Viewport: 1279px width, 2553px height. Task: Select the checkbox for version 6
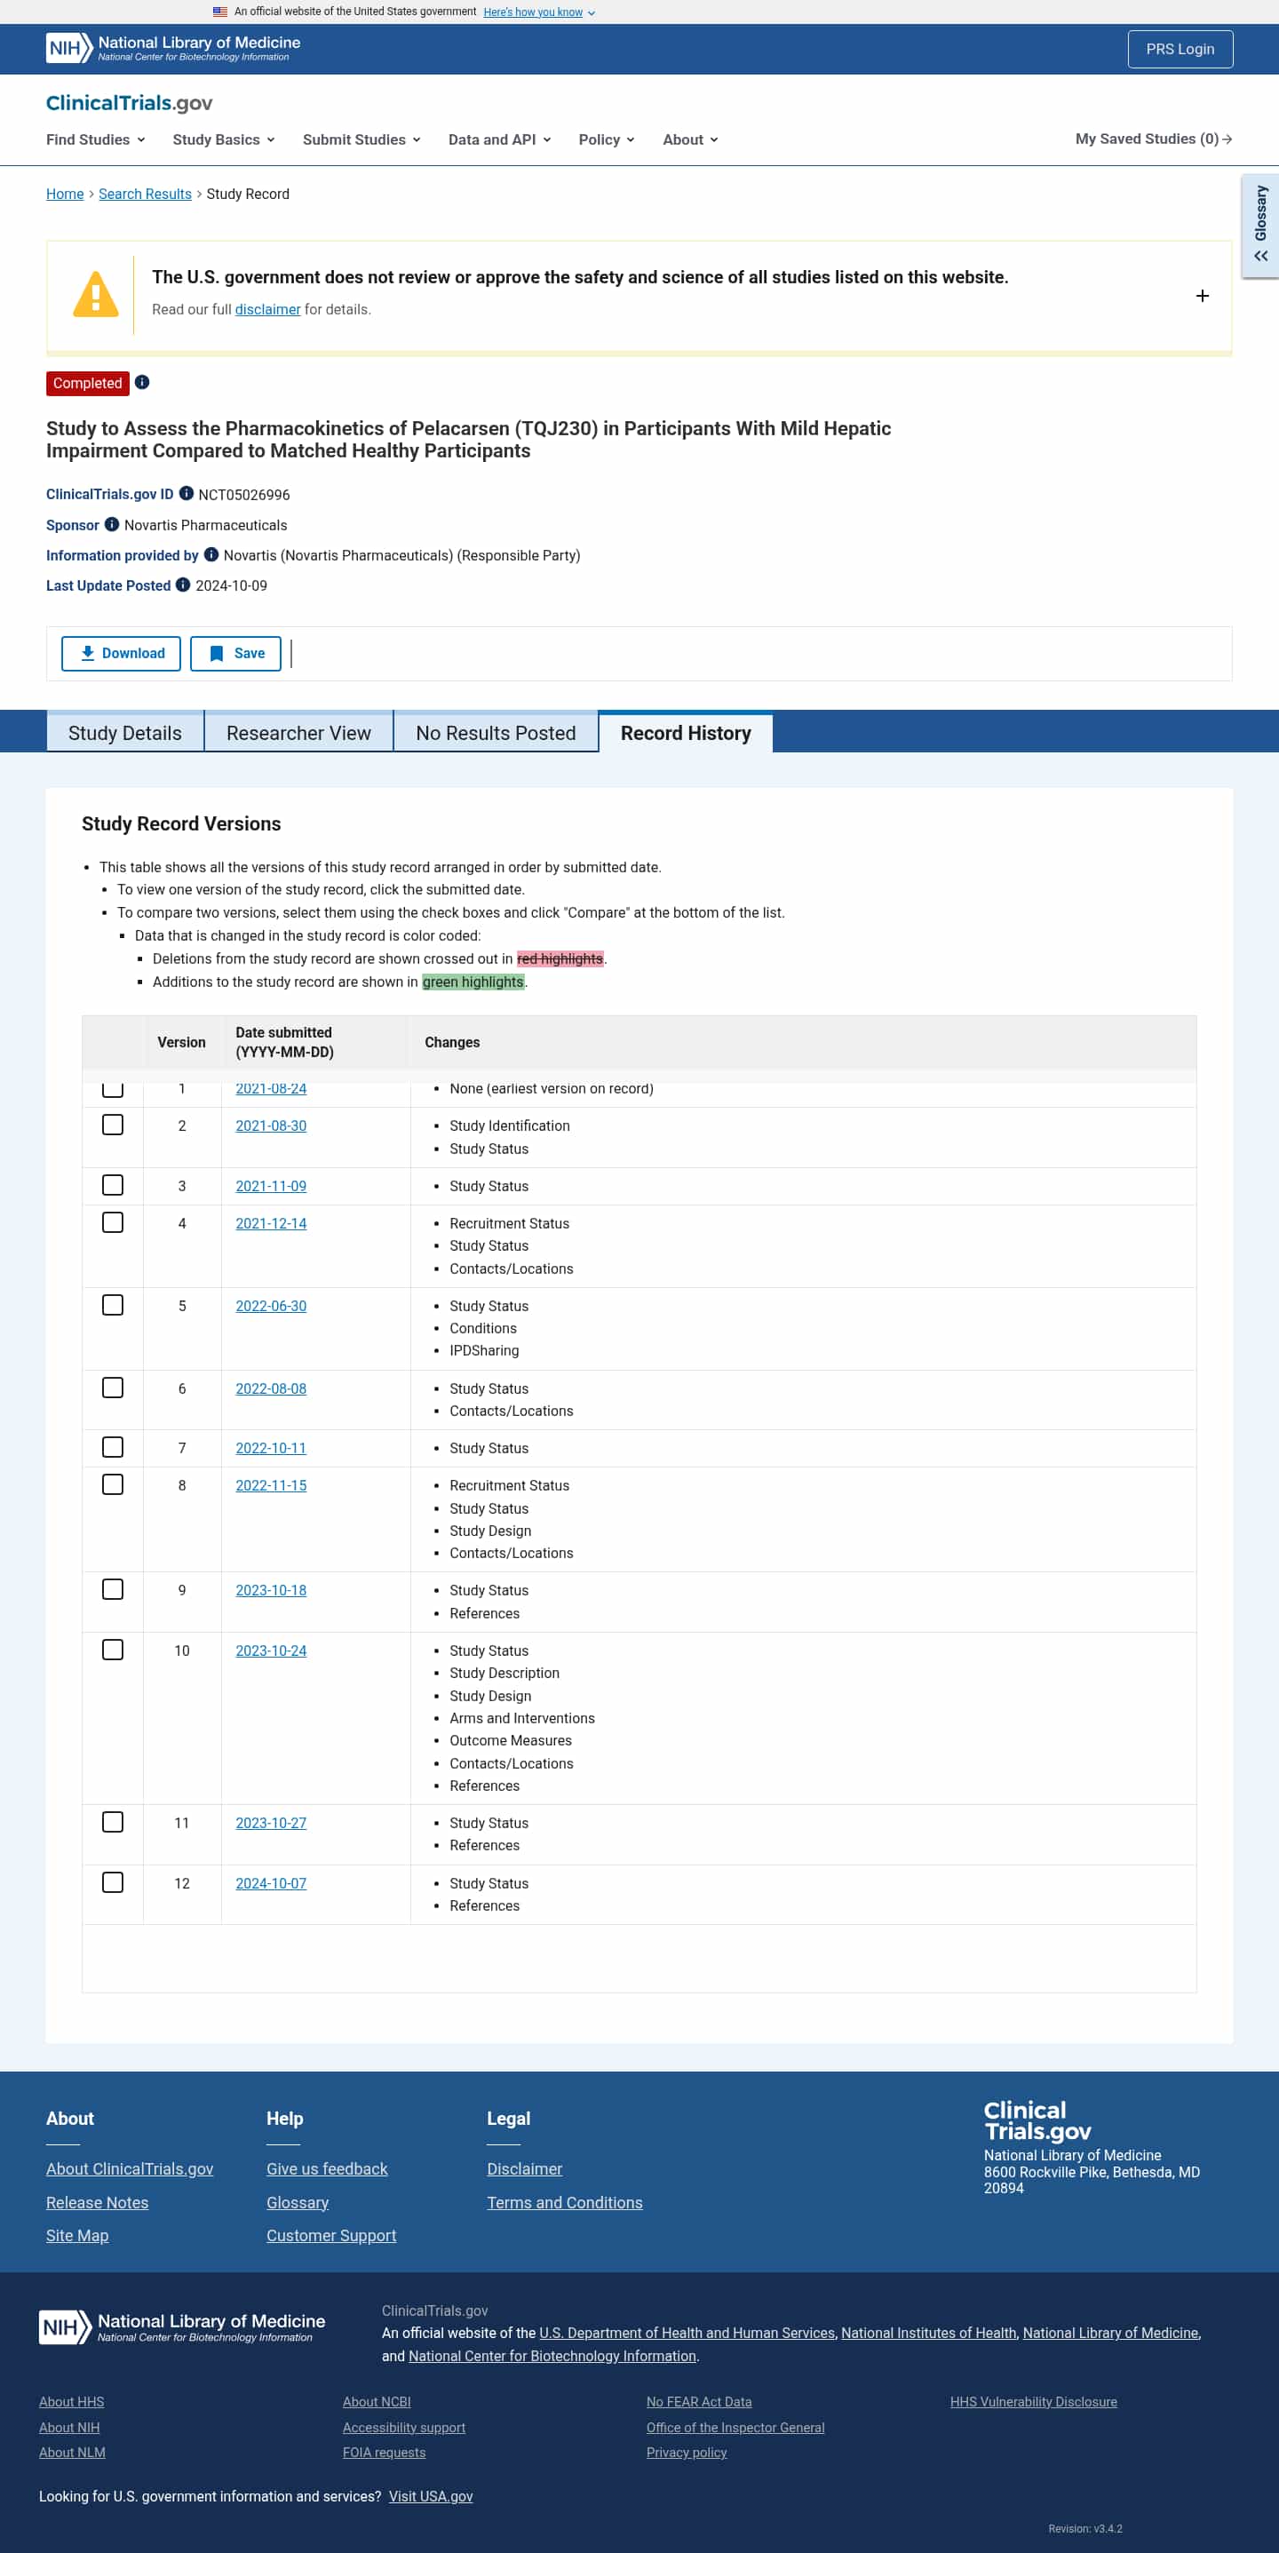[113, 1388]
